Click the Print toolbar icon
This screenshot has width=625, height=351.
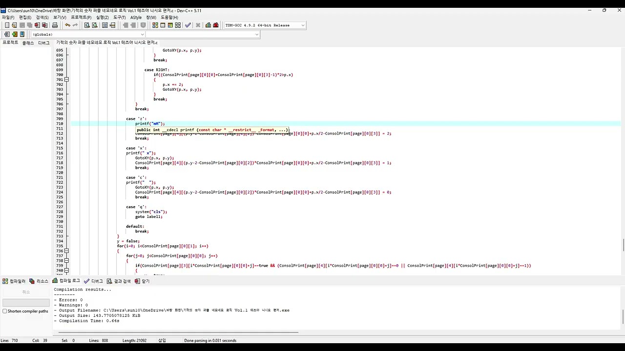pos(55,25)
